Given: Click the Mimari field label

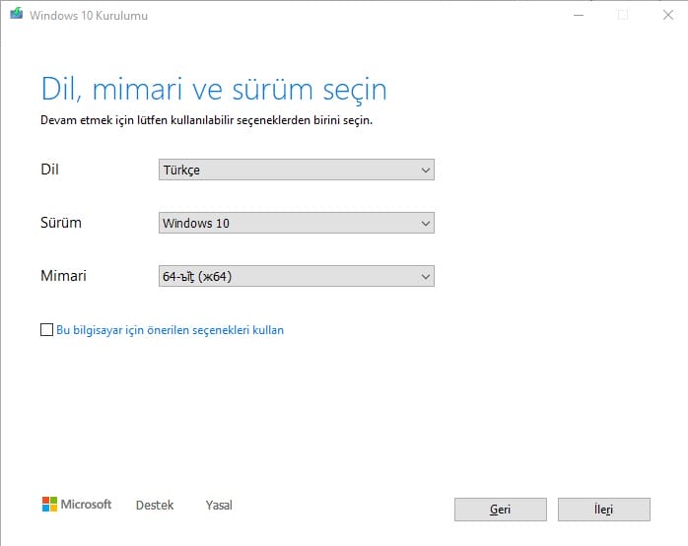Looking at the screenshot, I should 63,276.
